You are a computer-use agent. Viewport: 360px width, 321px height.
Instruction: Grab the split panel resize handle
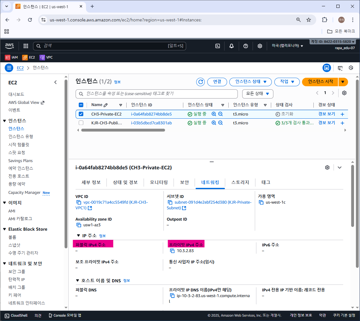click(212, 162)
